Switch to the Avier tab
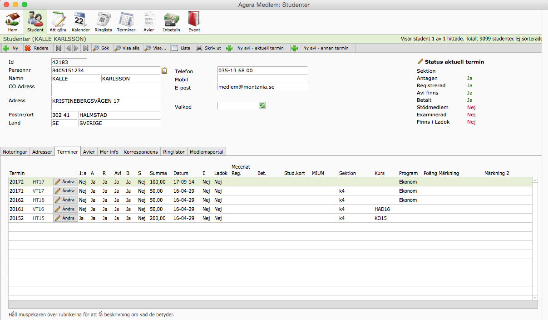 point(89,152)
